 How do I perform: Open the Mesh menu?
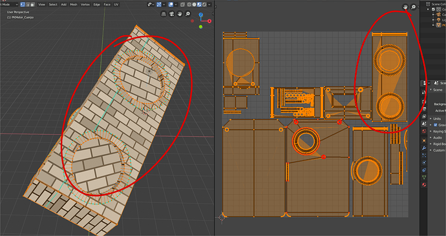(x=74, y=5)
